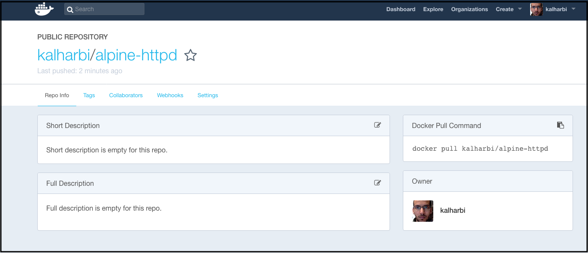Screen dimensions: 588x253
Task: Go to the Webhooks tab
Action: click(170, 95)
